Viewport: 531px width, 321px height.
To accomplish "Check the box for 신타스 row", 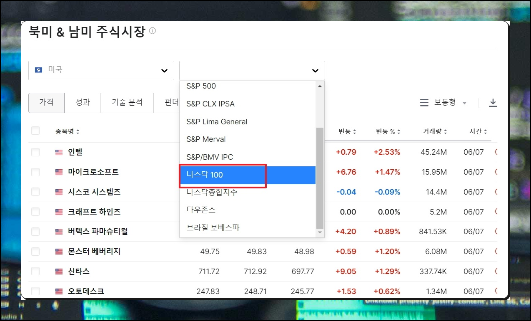I will pos(35,272).
